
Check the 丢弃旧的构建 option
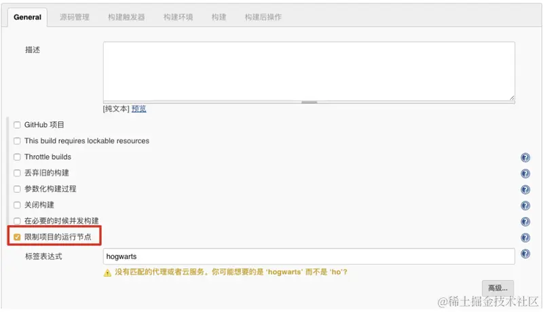click(17, 173)
